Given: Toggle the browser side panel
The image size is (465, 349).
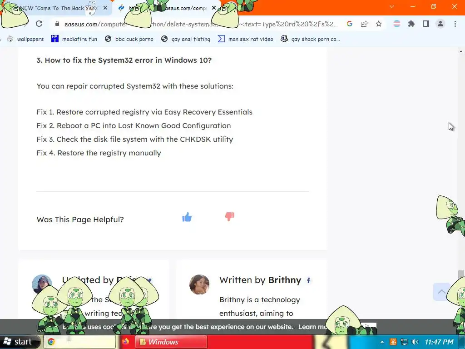Looking at the screenshot, I should [426, 24].
